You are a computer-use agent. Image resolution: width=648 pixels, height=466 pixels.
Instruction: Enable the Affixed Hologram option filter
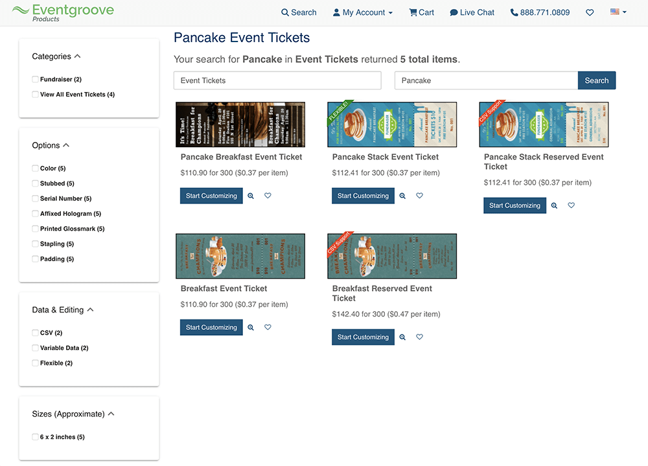coord(36,213)
